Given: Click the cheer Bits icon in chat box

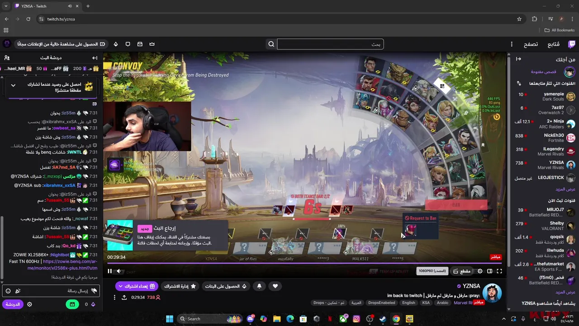Looking at the screenshot, I should point(18,291).
